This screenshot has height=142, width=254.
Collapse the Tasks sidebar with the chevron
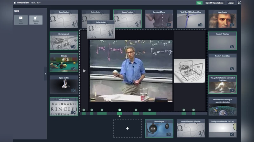pyautogui.click(x=45, y=74)
